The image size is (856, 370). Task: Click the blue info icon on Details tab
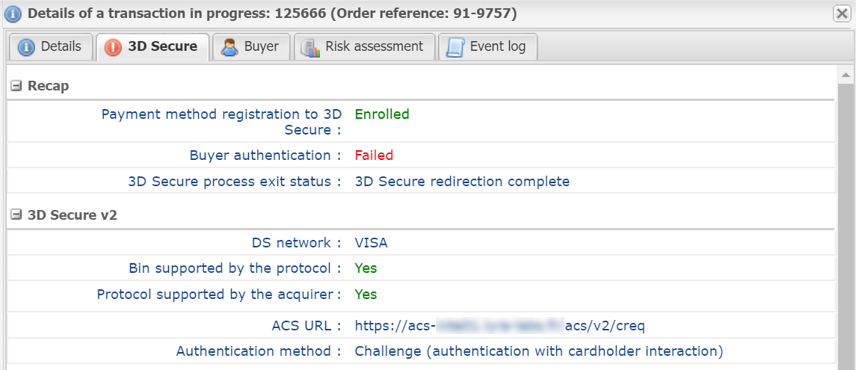pyautogui.click(x=26, y=47)
